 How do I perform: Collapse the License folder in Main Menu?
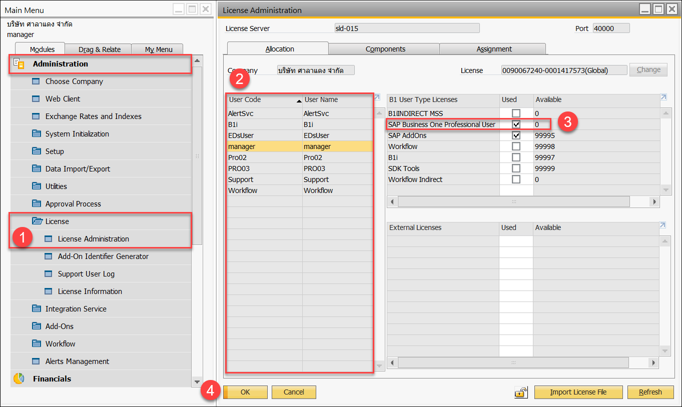101,221
